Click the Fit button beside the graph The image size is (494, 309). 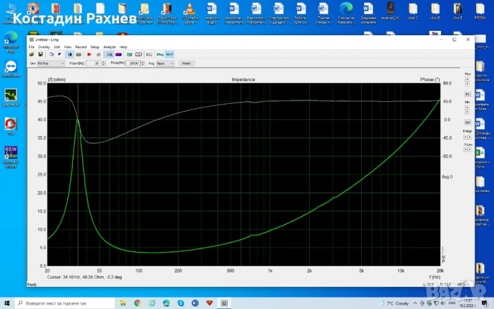coord(467,94)
